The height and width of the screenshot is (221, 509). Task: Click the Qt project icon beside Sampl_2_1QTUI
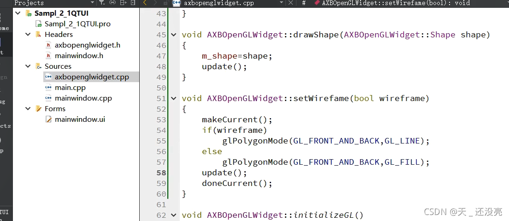28,13
